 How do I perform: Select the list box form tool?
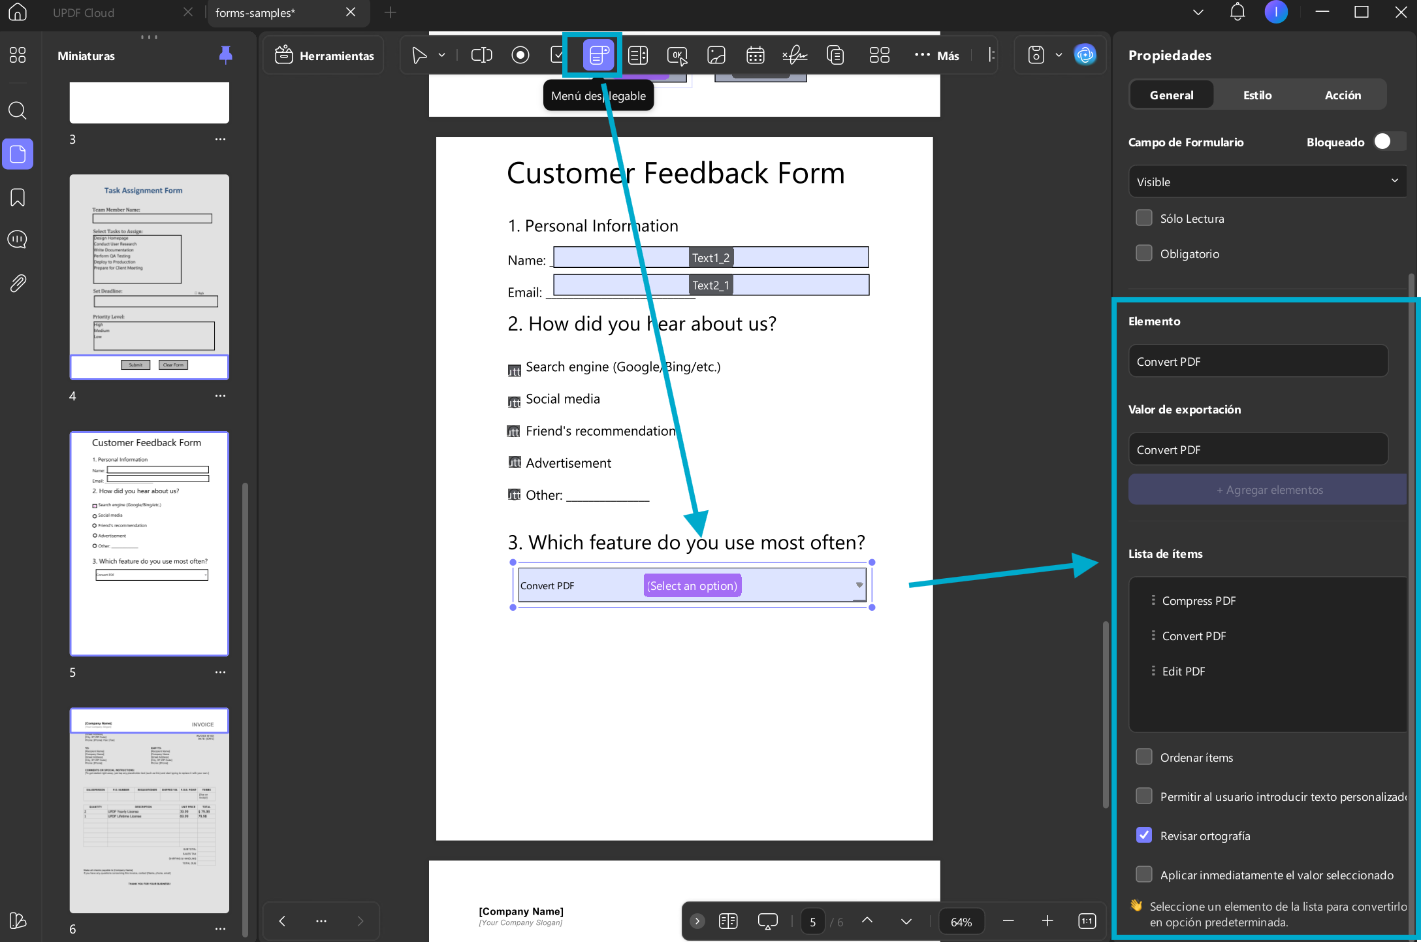coord(638,56)
